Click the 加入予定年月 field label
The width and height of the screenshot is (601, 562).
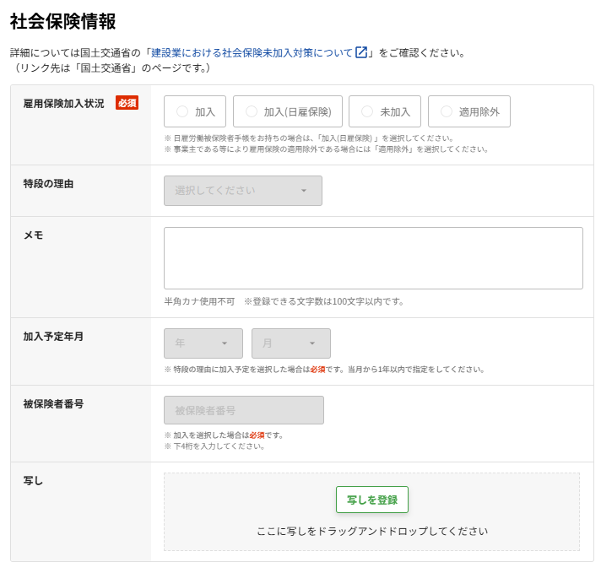click(53, 337)
